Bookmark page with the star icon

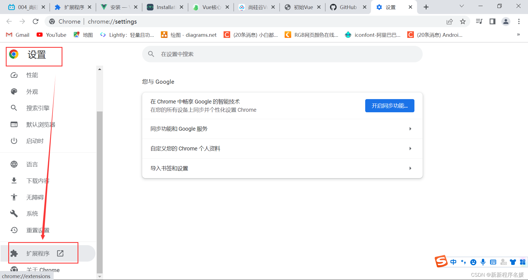[463, 21]
